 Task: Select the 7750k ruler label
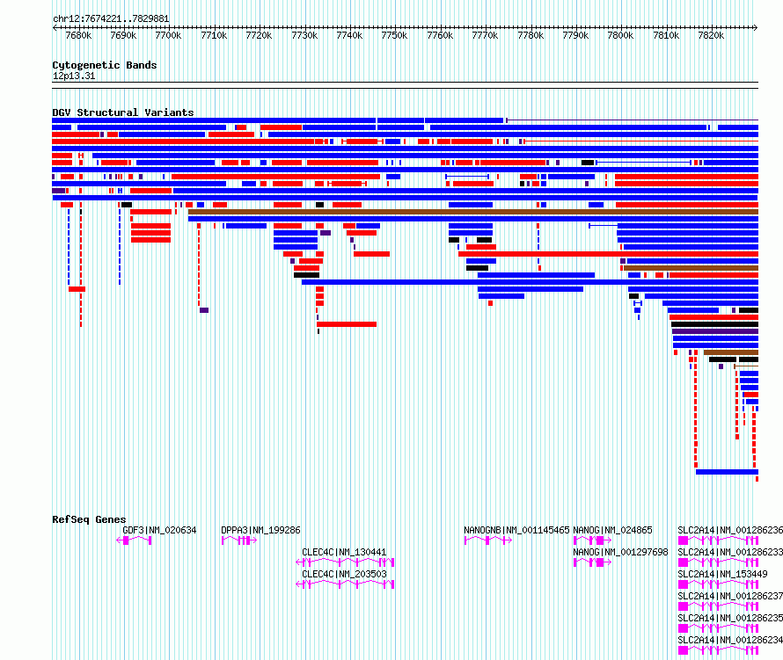394,35
